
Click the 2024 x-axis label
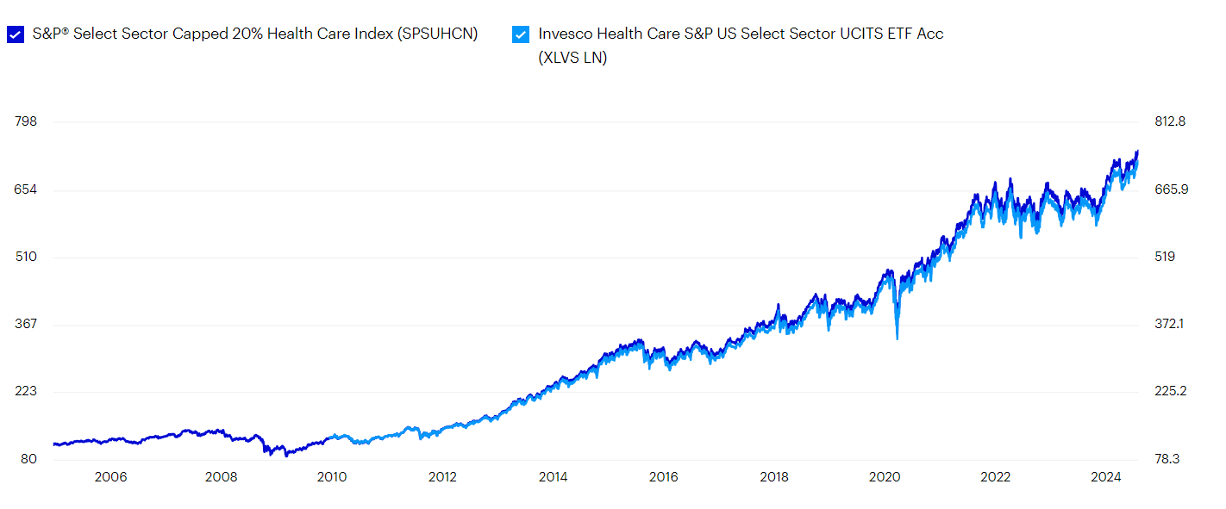(1105, 477)
